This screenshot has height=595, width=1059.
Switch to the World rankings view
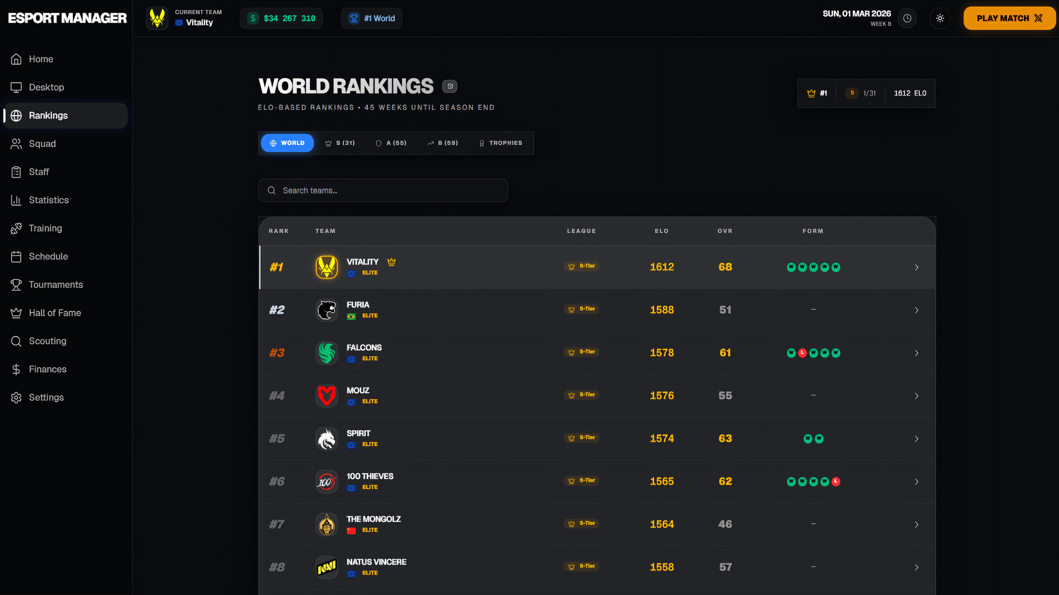point(287,143)
